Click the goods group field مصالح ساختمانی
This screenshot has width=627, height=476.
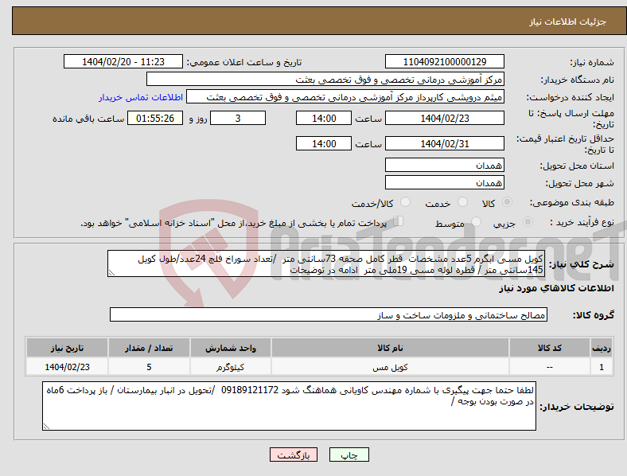tap(329, 314)
